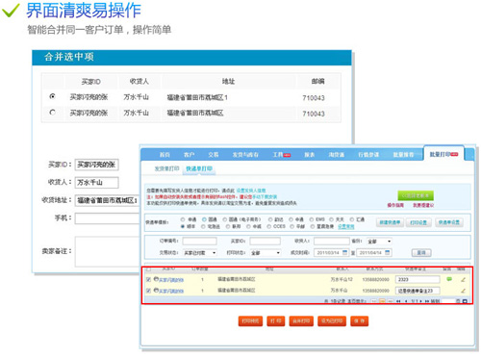481x358 pixels.
Task: Click pencil edit icon in the 这是快递单备注23 row
Action: [463, 291]
